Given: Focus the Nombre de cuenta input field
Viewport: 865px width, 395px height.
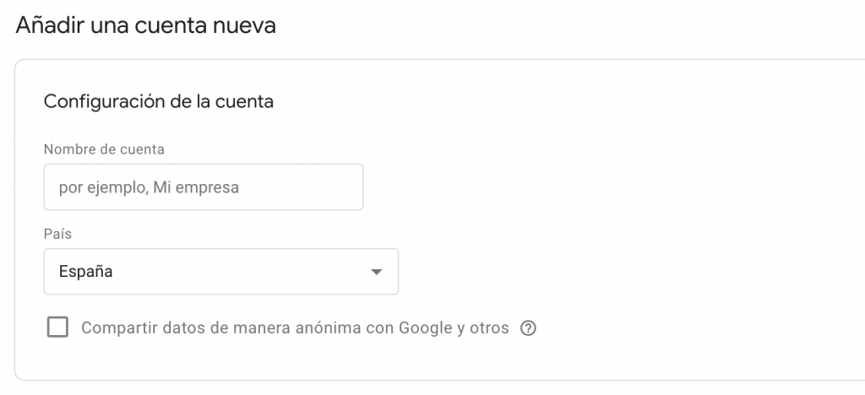Looking at the screenshot, I should [x=203, y=187].
